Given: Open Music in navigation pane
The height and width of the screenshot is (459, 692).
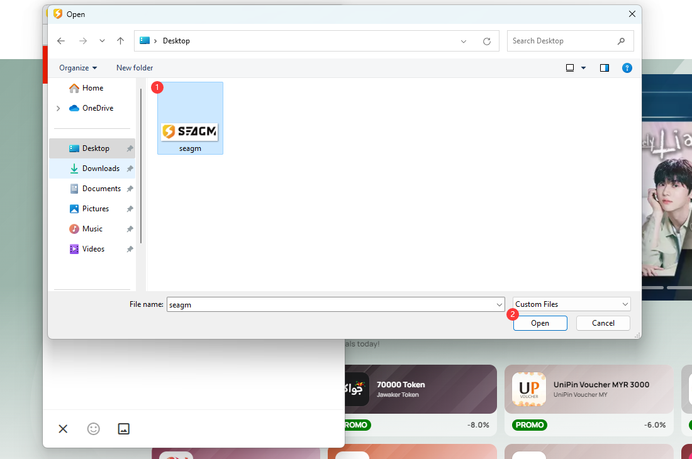Looking at the screenshot, I should (92, 229).
